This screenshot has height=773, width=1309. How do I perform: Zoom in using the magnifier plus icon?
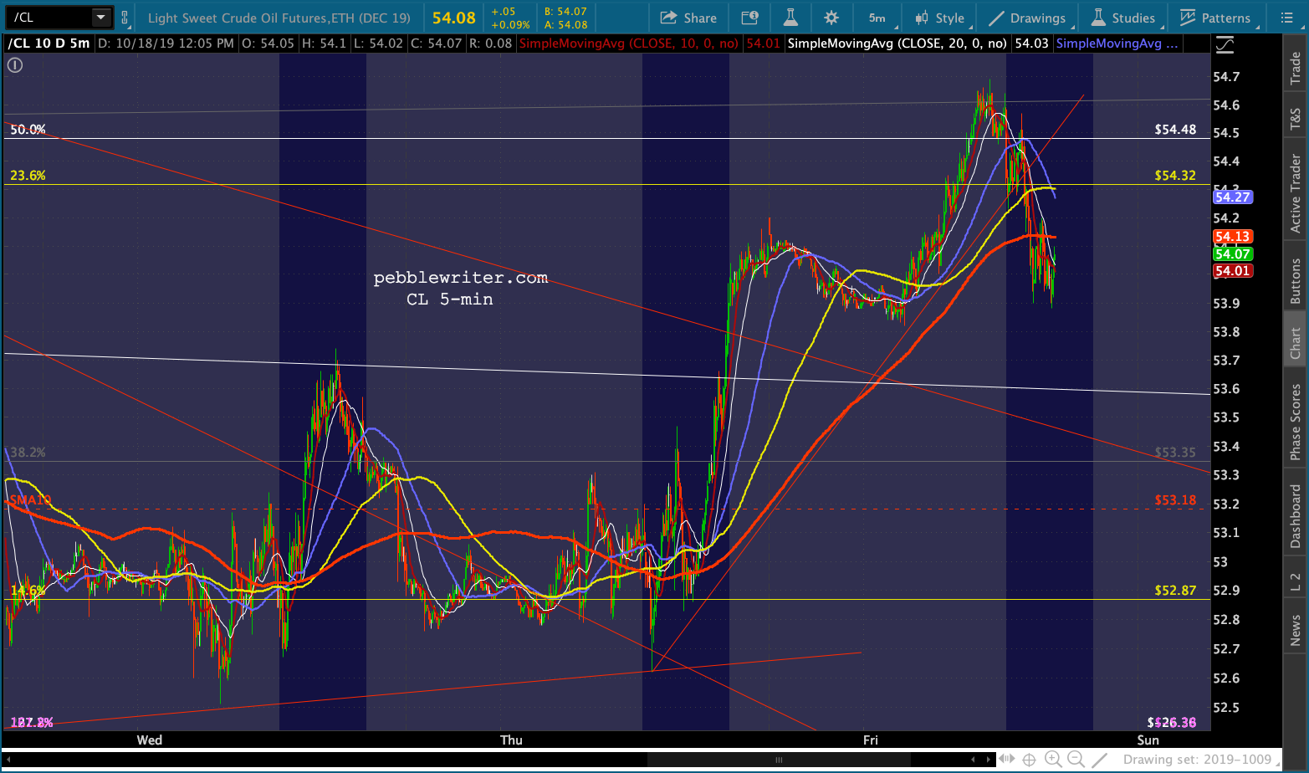tap(1053, 760)
